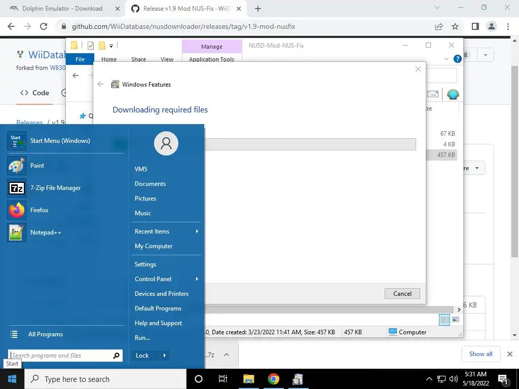Click the volume speaker icon
Viewport: 519px width, 389px height.
pyautogui.click(x=454, y=379)
